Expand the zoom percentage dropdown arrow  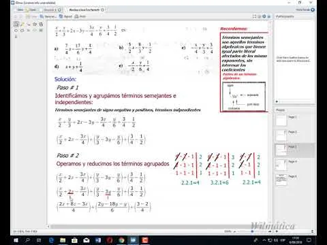235,231
